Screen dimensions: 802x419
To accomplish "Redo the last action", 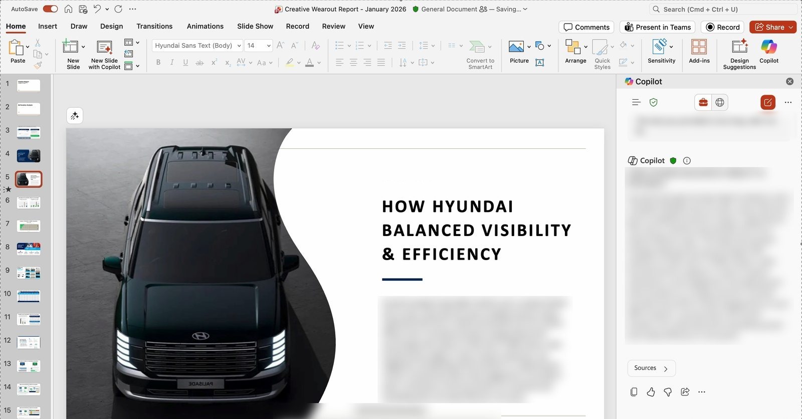I will click(x=118, y=9).
